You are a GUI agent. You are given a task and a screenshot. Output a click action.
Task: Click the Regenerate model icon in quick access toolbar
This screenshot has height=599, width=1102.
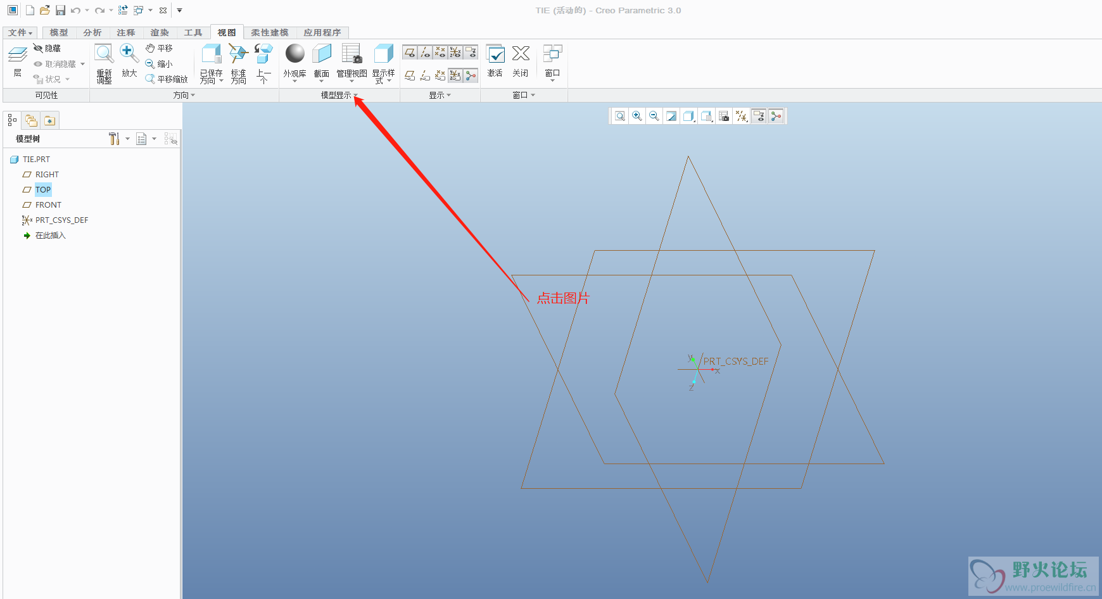tap(123, 10)
